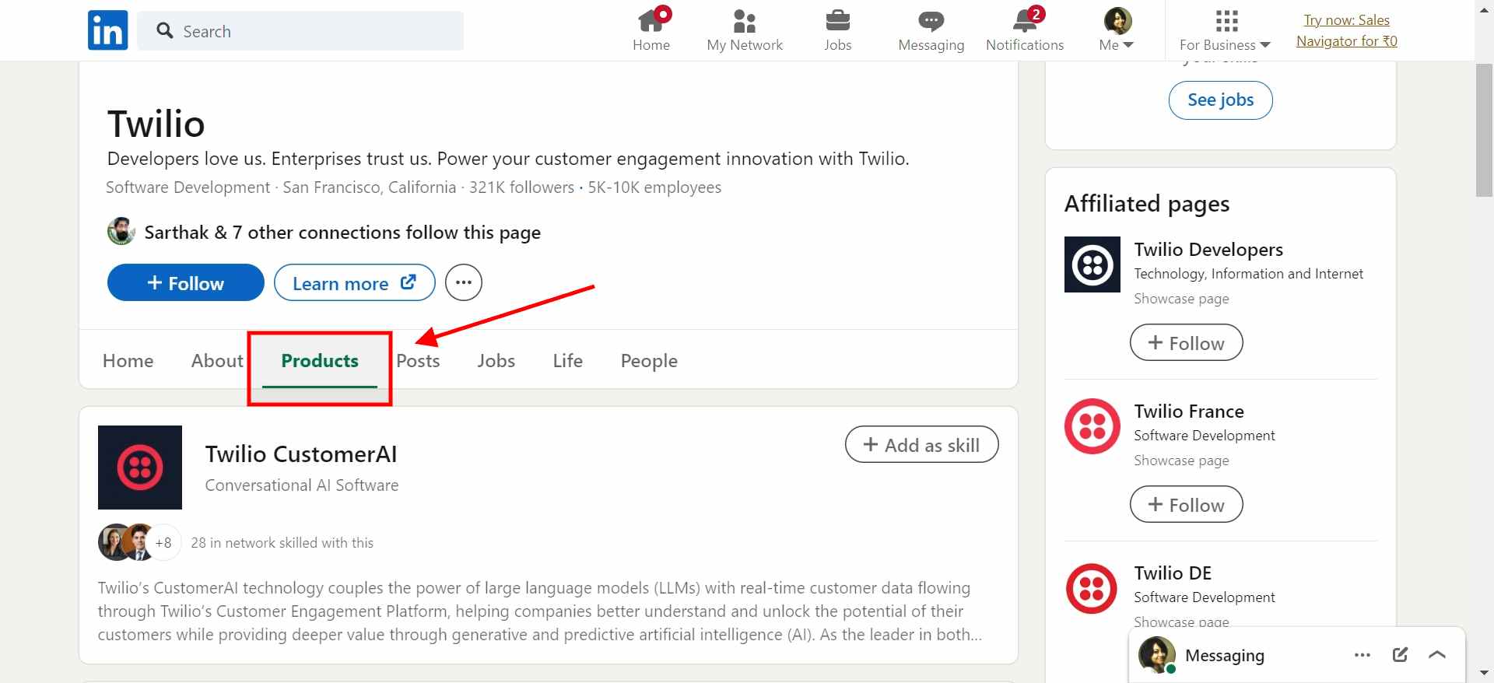
Task: Expand the Me profile dropdown
Action: (x=1115, y=30)
